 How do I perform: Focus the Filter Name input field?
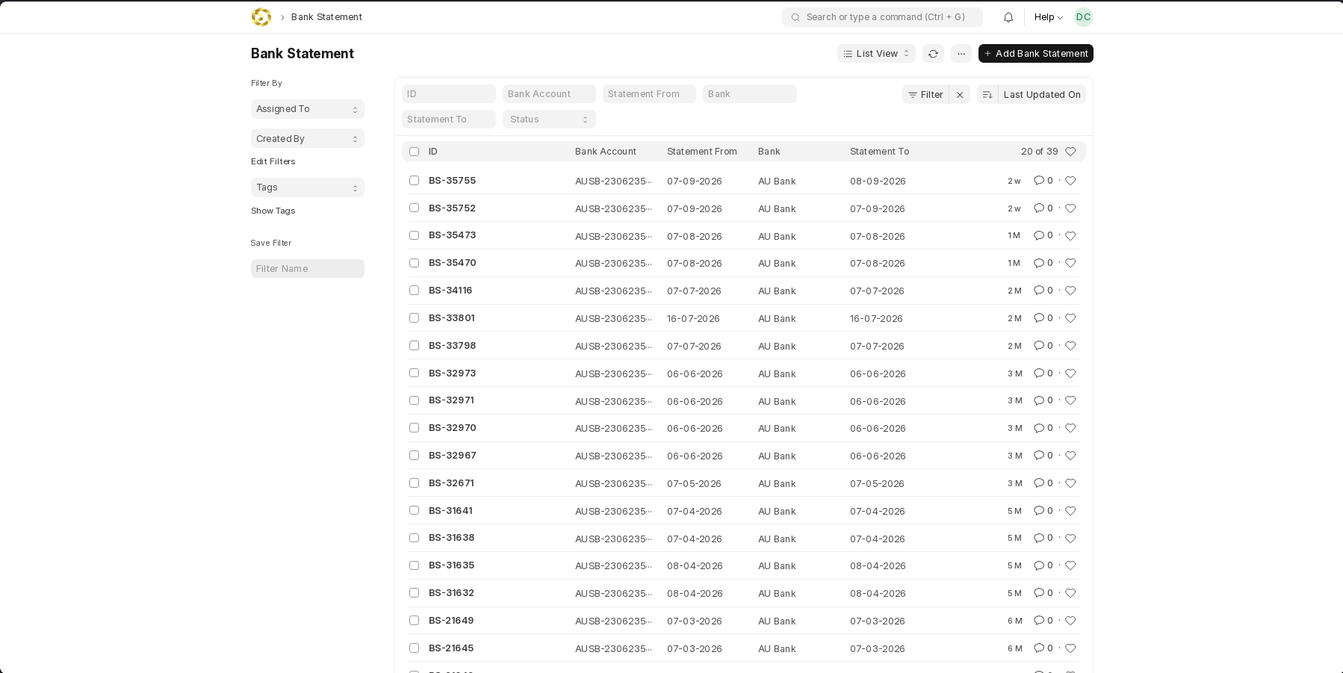pos(308,269)
